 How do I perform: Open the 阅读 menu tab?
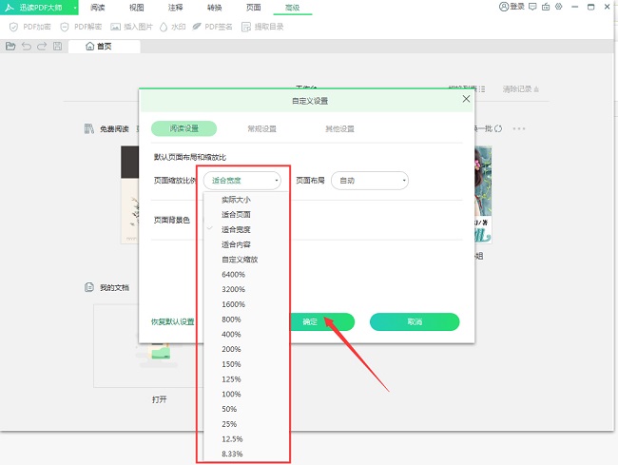click(97, 8)
